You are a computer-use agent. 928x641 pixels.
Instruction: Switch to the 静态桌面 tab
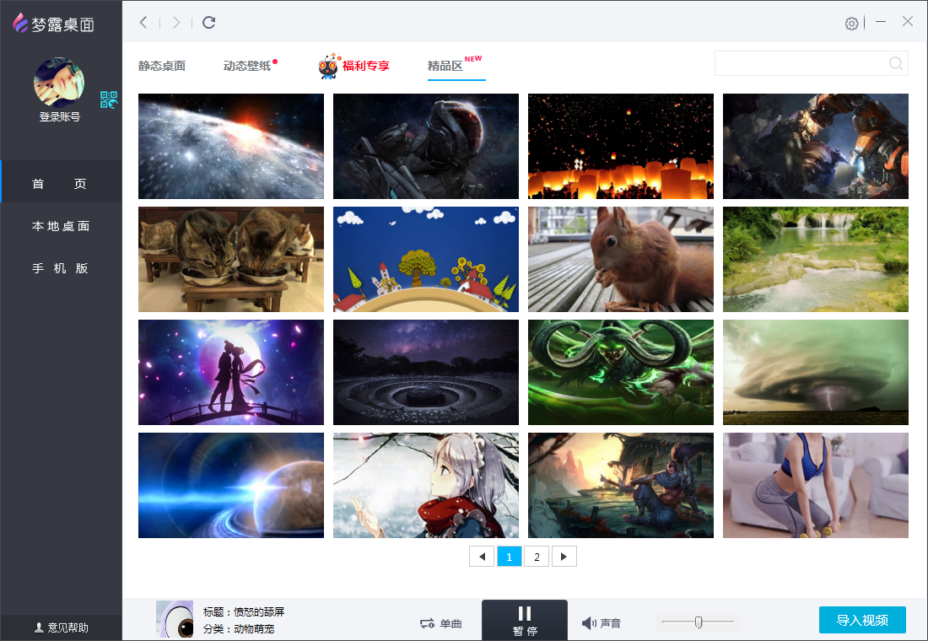(x=162, y=66)
